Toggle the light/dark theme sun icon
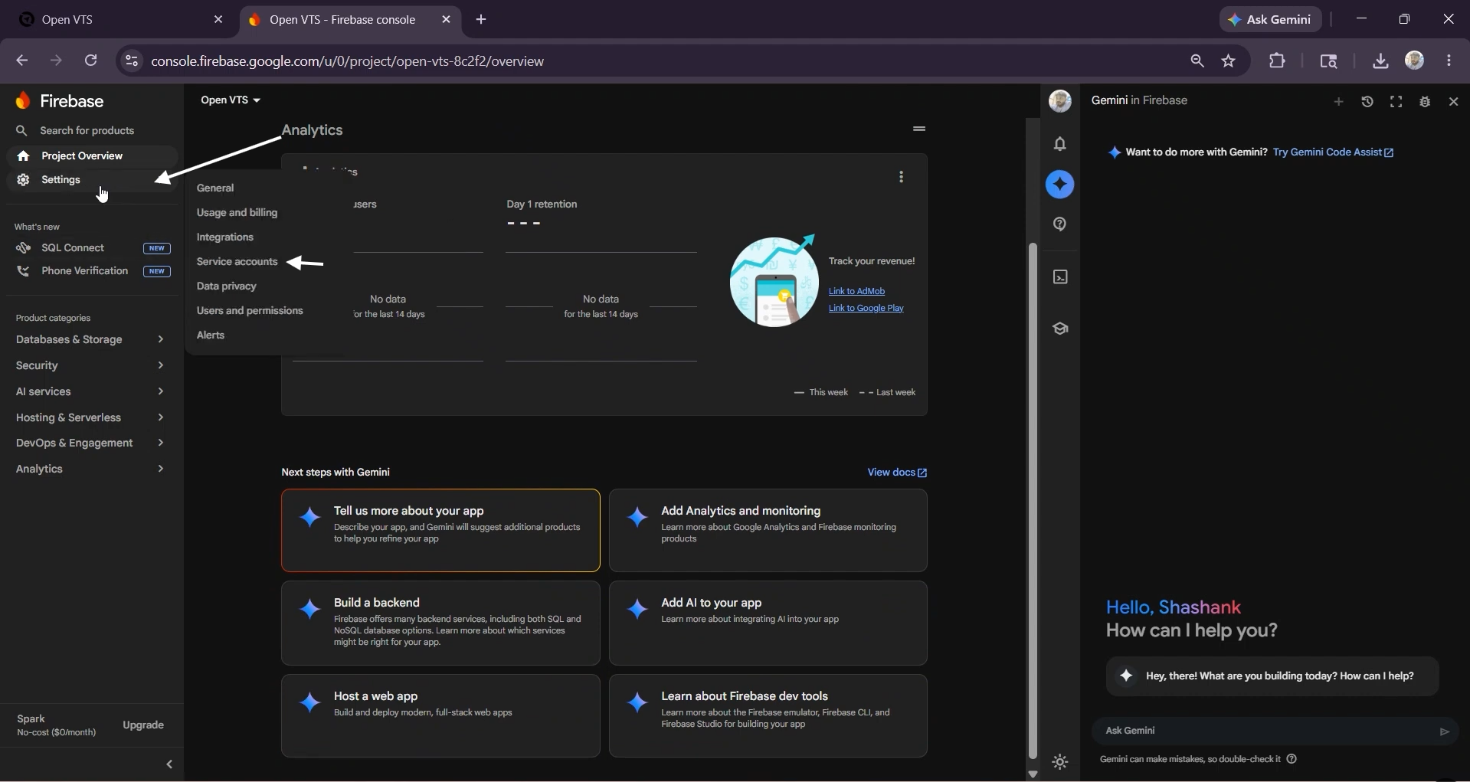The image size is (1470, 782). pyautogui.click(x=1060, y=762)
